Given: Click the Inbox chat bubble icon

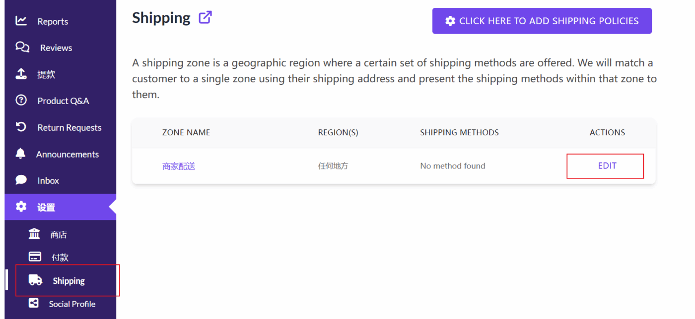Looking at the screenshot, I should coord(21,180).
